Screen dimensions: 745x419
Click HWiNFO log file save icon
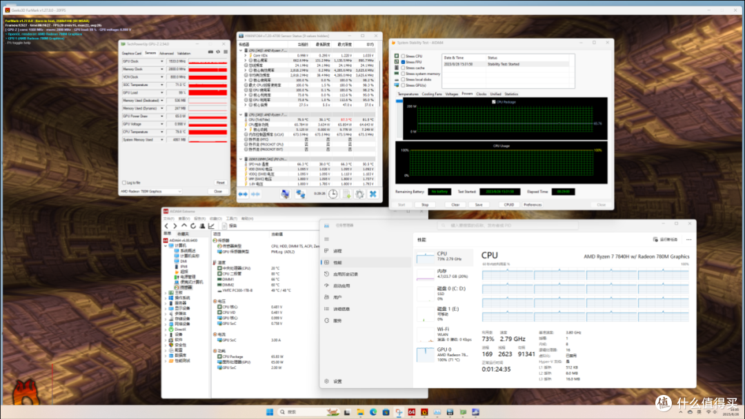coord(346,194)
